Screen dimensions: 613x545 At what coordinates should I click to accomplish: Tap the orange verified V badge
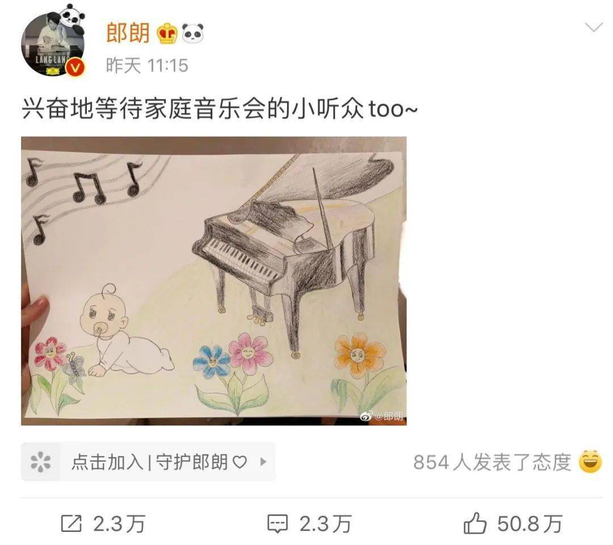75,67
